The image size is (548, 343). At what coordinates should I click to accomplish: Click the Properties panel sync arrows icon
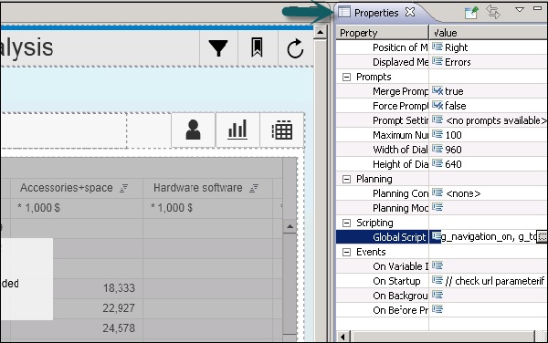tap(493, 12)
